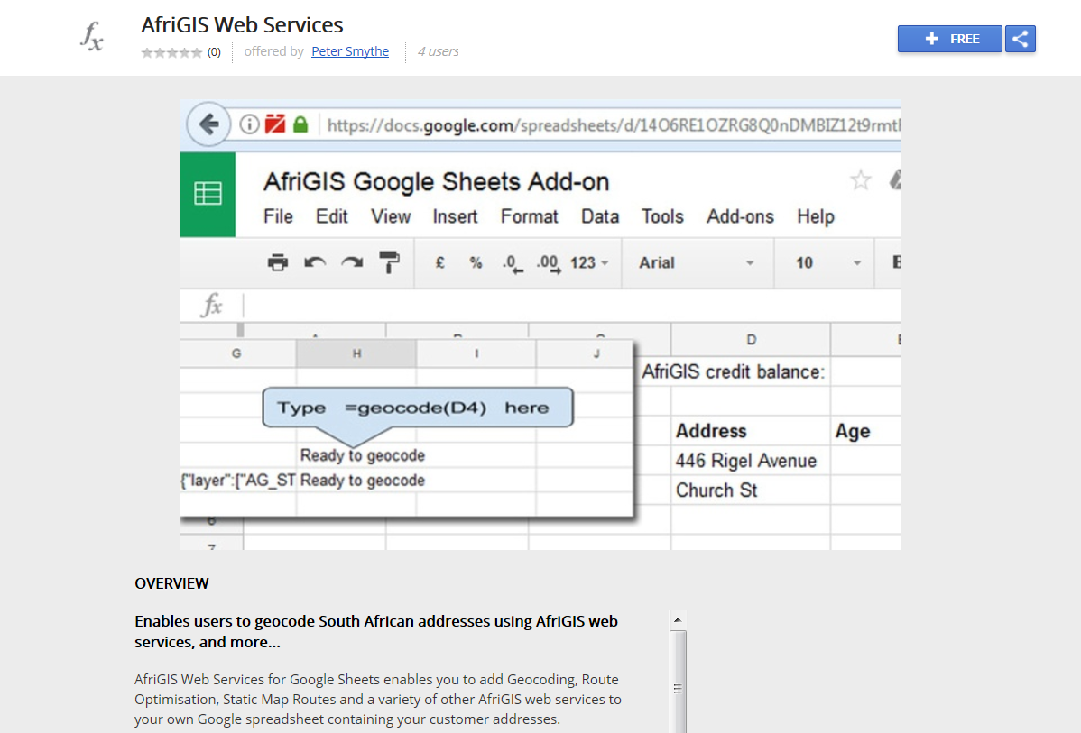Click the decrease decimal places icon
Screen dimensions: 1081x733
pos(513,263)
